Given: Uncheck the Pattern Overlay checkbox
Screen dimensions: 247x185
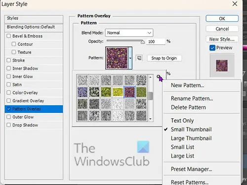Looking at the screenshot, I should [x=8, y=109].
